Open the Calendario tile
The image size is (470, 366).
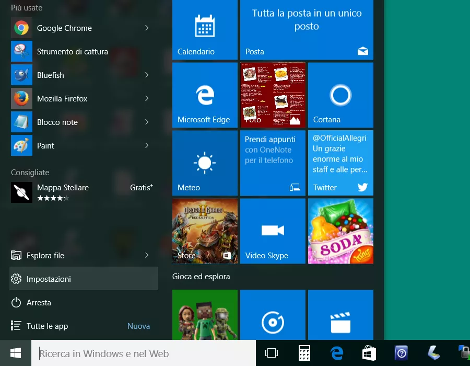[x=205, y=29]
